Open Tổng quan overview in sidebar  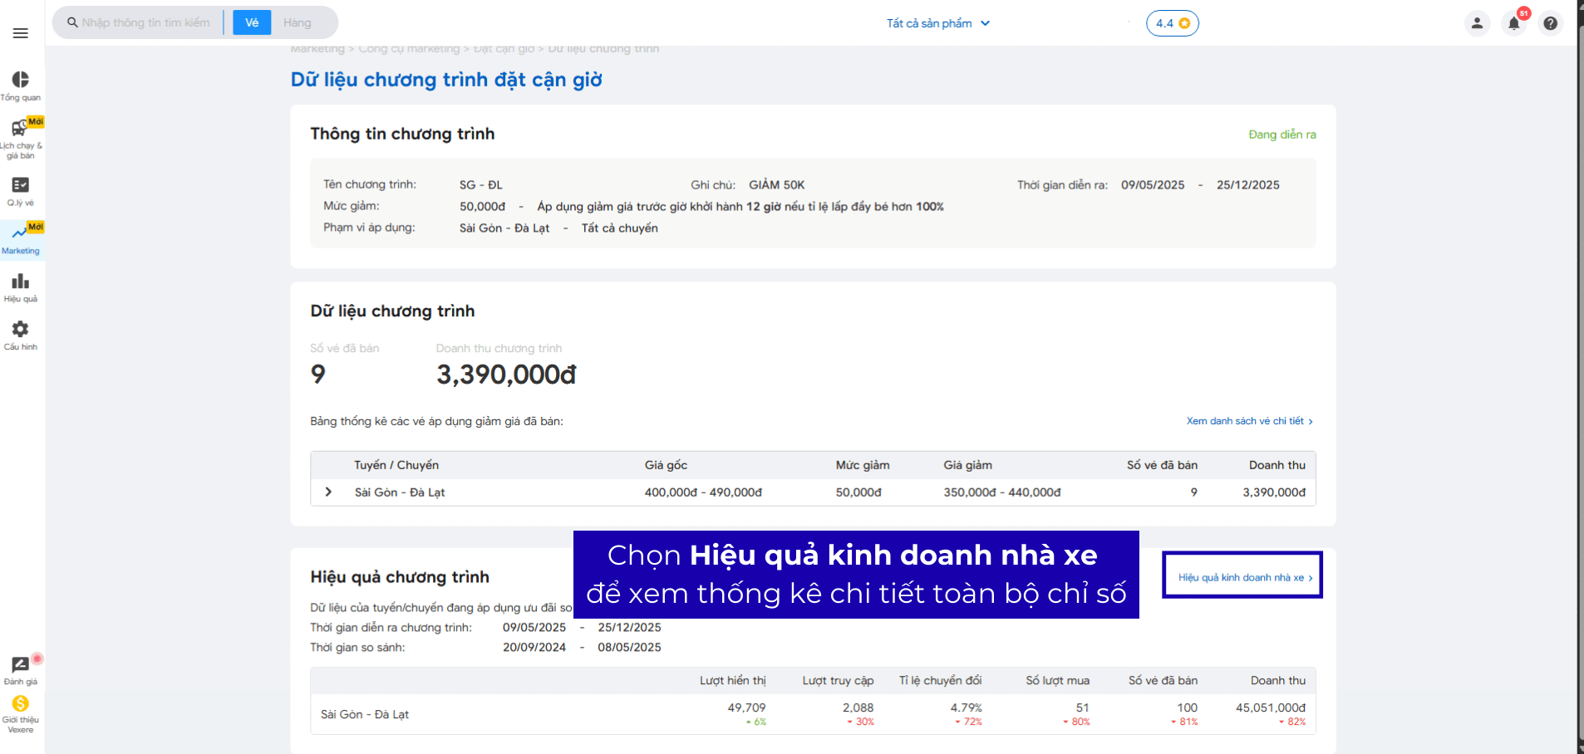21,86
